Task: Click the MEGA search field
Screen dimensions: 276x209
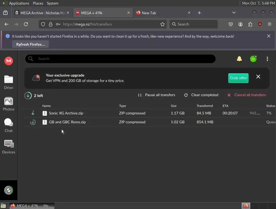Action: pos(120,59)
